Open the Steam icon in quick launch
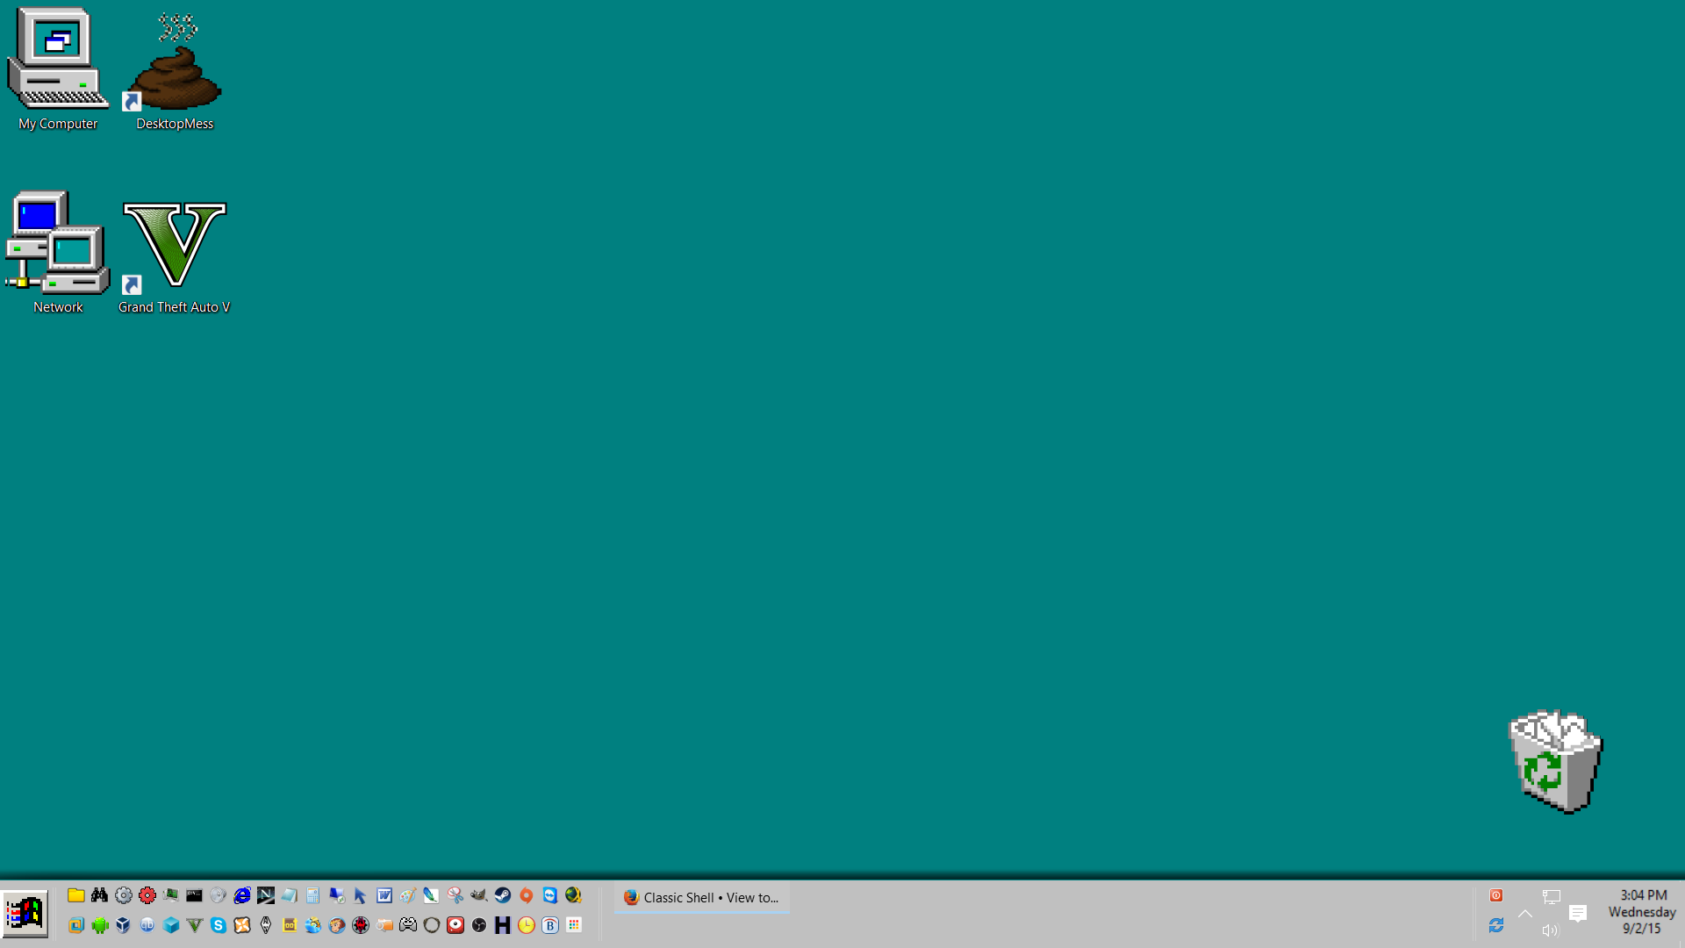The height and width of the screenshot is (948, 1685). coord(503,895)
